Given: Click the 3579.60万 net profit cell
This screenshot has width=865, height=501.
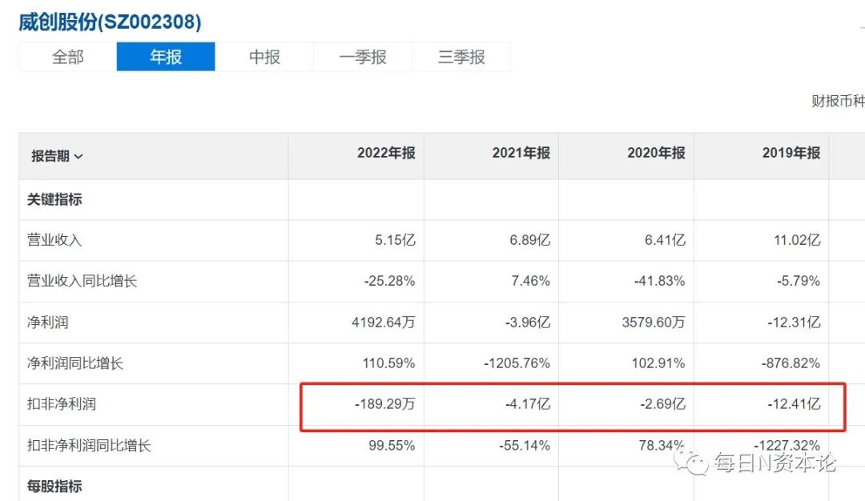Looking at the screenshot, I should pos(654,322).
